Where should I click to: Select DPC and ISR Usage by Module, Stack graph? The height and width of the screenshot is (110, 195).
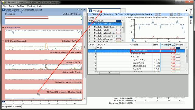44,97
